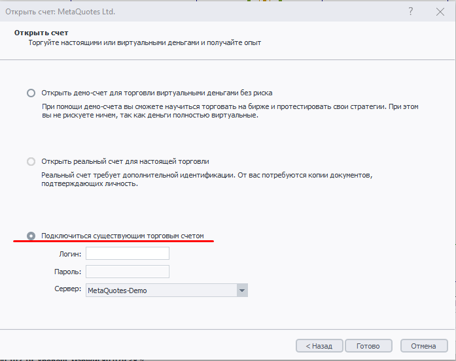Cancel with the Отмена button
This screenshot has width=456, height=361.
point(423,346)
